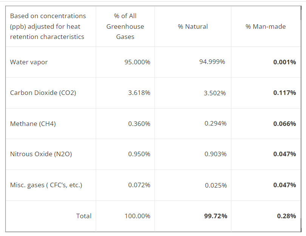Click the bold 99.72% total natural value

pos(215,216)
